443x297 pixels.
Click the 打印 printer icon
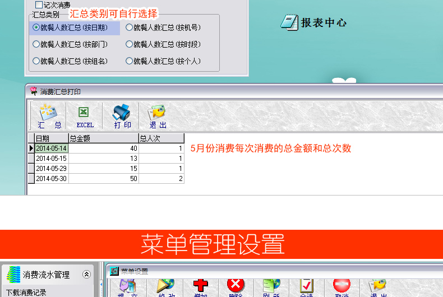coord(122,116)
